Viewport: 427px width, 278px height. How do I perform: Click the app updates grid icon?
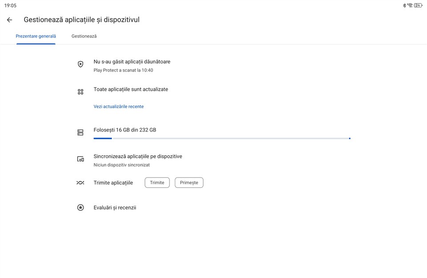pos(81,92)
